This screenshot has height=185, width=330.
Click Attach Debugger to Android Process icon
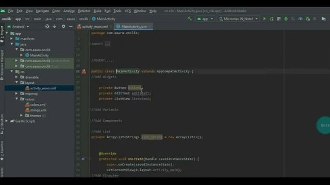(x=308, y=19)
